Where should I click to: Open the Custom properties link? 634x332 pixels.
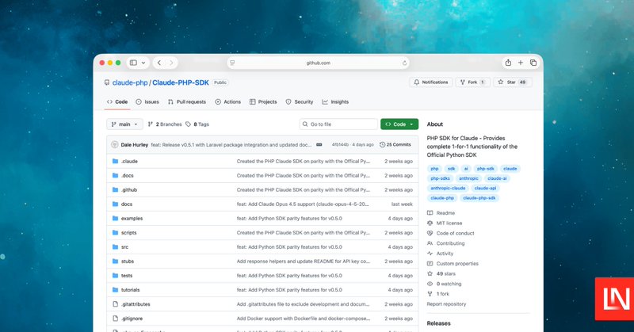point(453,264)
